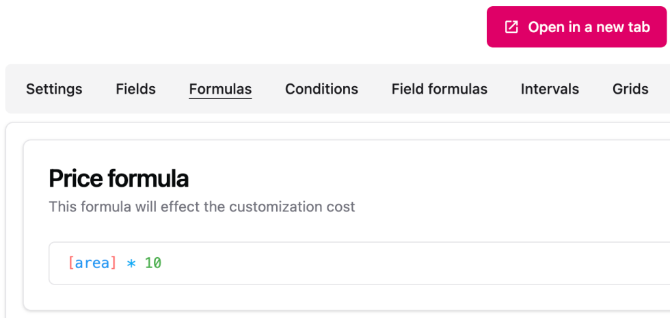Screen dimensions: 670x318
Task: Open the Field formulas tab
Action: [439, 89]
